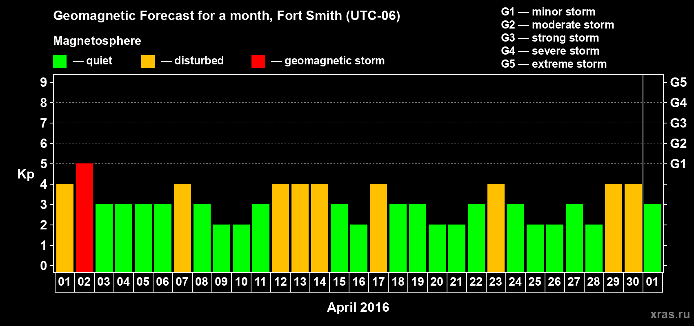The height and width of the screenshot is (326, 694).
Task: Click the 'G2 — moderate storm' legend line
Action: pos(558,25)
